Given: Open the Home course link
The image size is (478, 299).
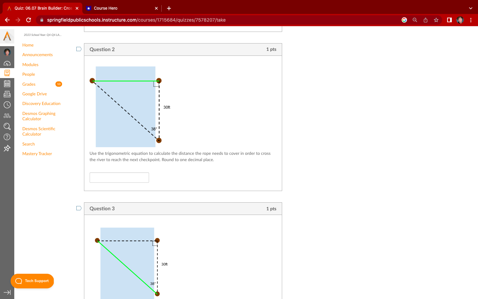Looking at the screenshot, I should 28,45.
